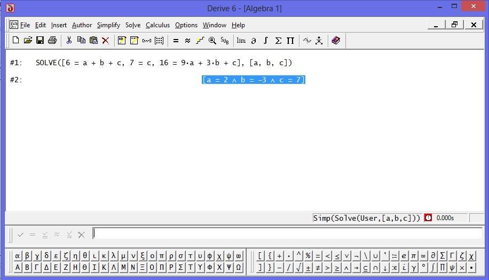Click the checkmark Enter button beside entry line
The image size is (489, 280).
point(21,235)
